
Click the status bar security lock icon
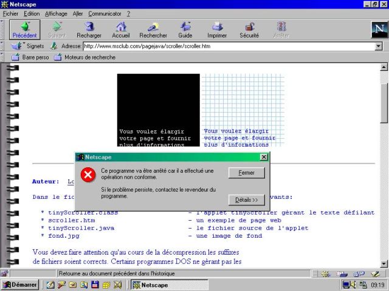[4, 273]
